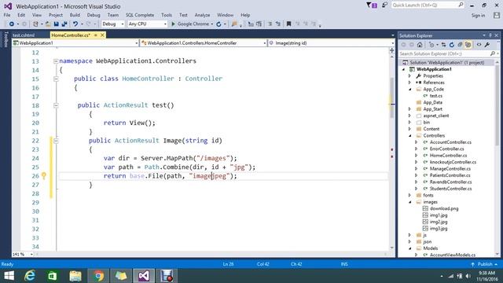Screen dimensions: 503x283
Task: Toggle Show All Files in Solution Explorer
Action: click(x=468, y=45)
